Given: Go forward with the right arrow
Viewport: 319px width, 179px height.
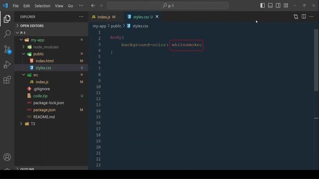Looking at the screenshot, I should [x=101, y=5].
